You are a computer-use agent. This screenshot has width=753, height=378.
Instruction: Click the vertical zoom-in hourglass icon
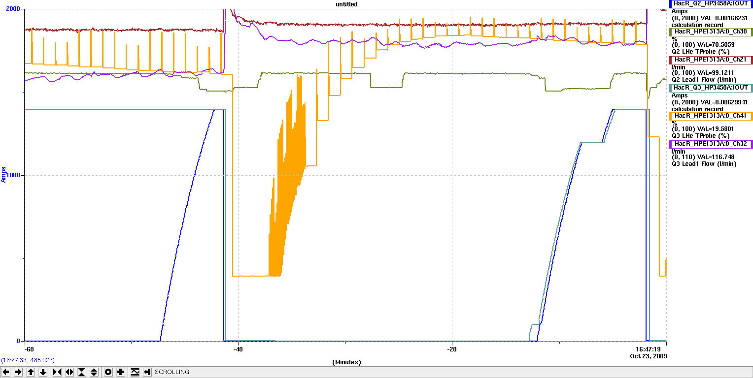pos(82,372)
